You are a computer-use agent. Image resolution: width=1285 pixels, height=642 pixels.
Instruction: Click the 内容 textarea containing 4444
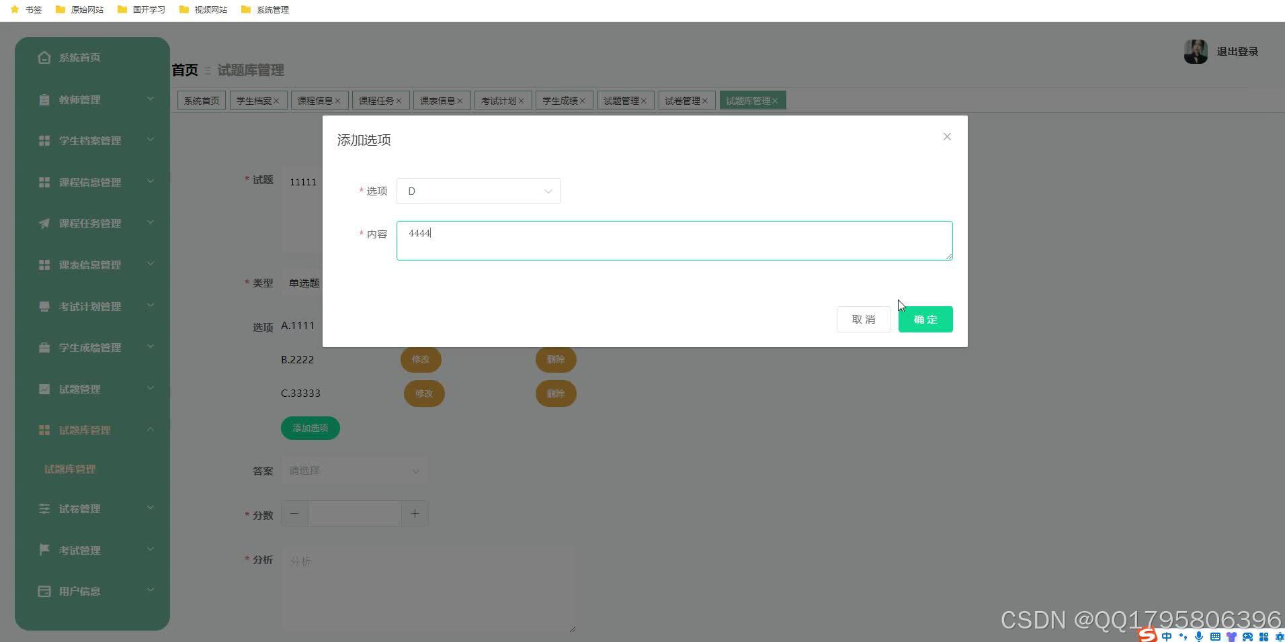[675, 240]
